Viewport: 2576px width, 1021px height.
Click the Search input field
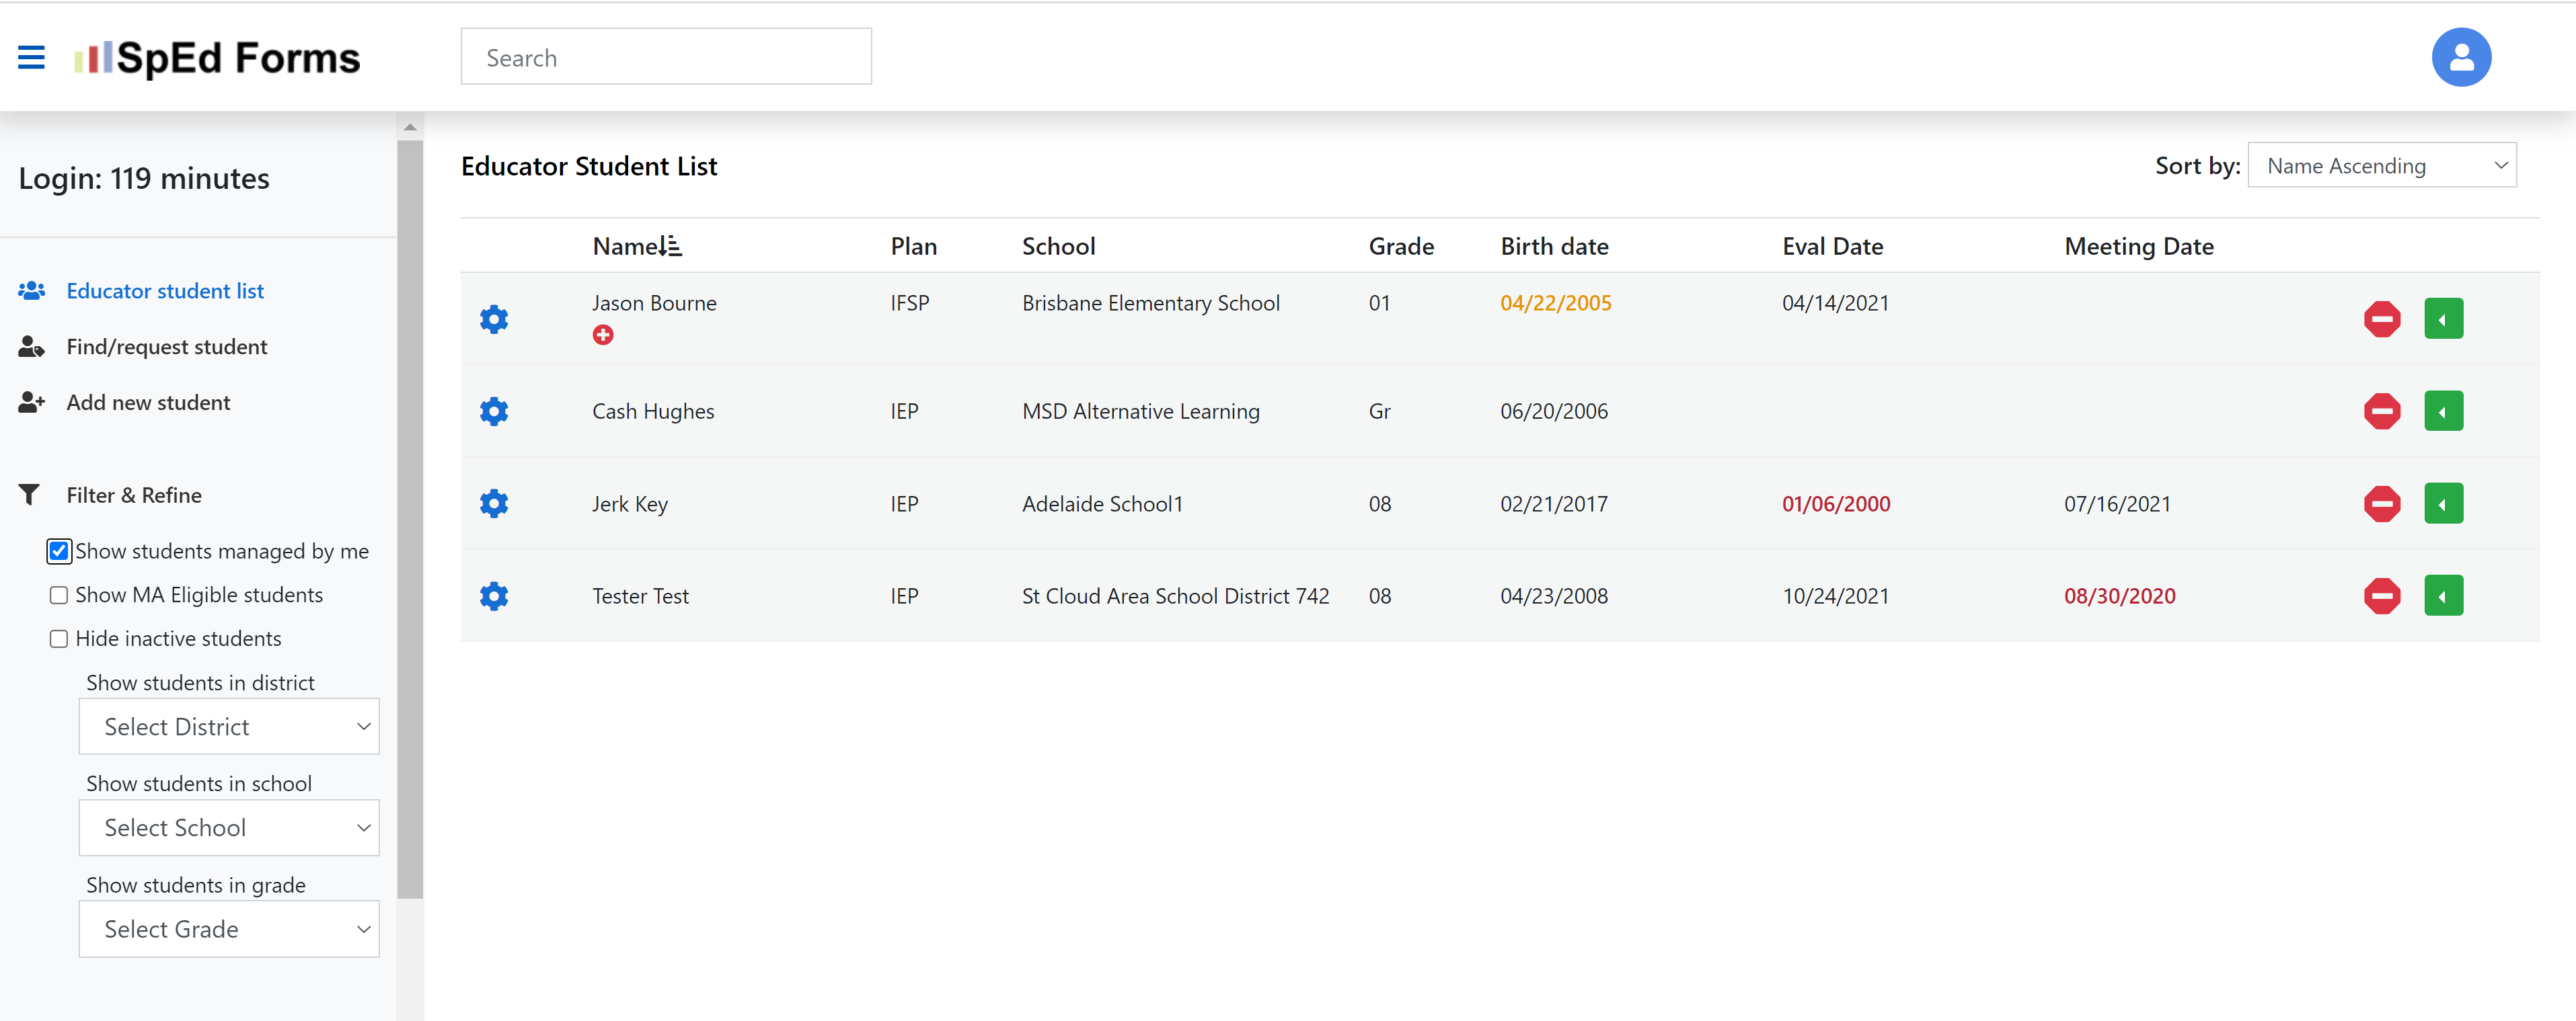coord(665,57)
